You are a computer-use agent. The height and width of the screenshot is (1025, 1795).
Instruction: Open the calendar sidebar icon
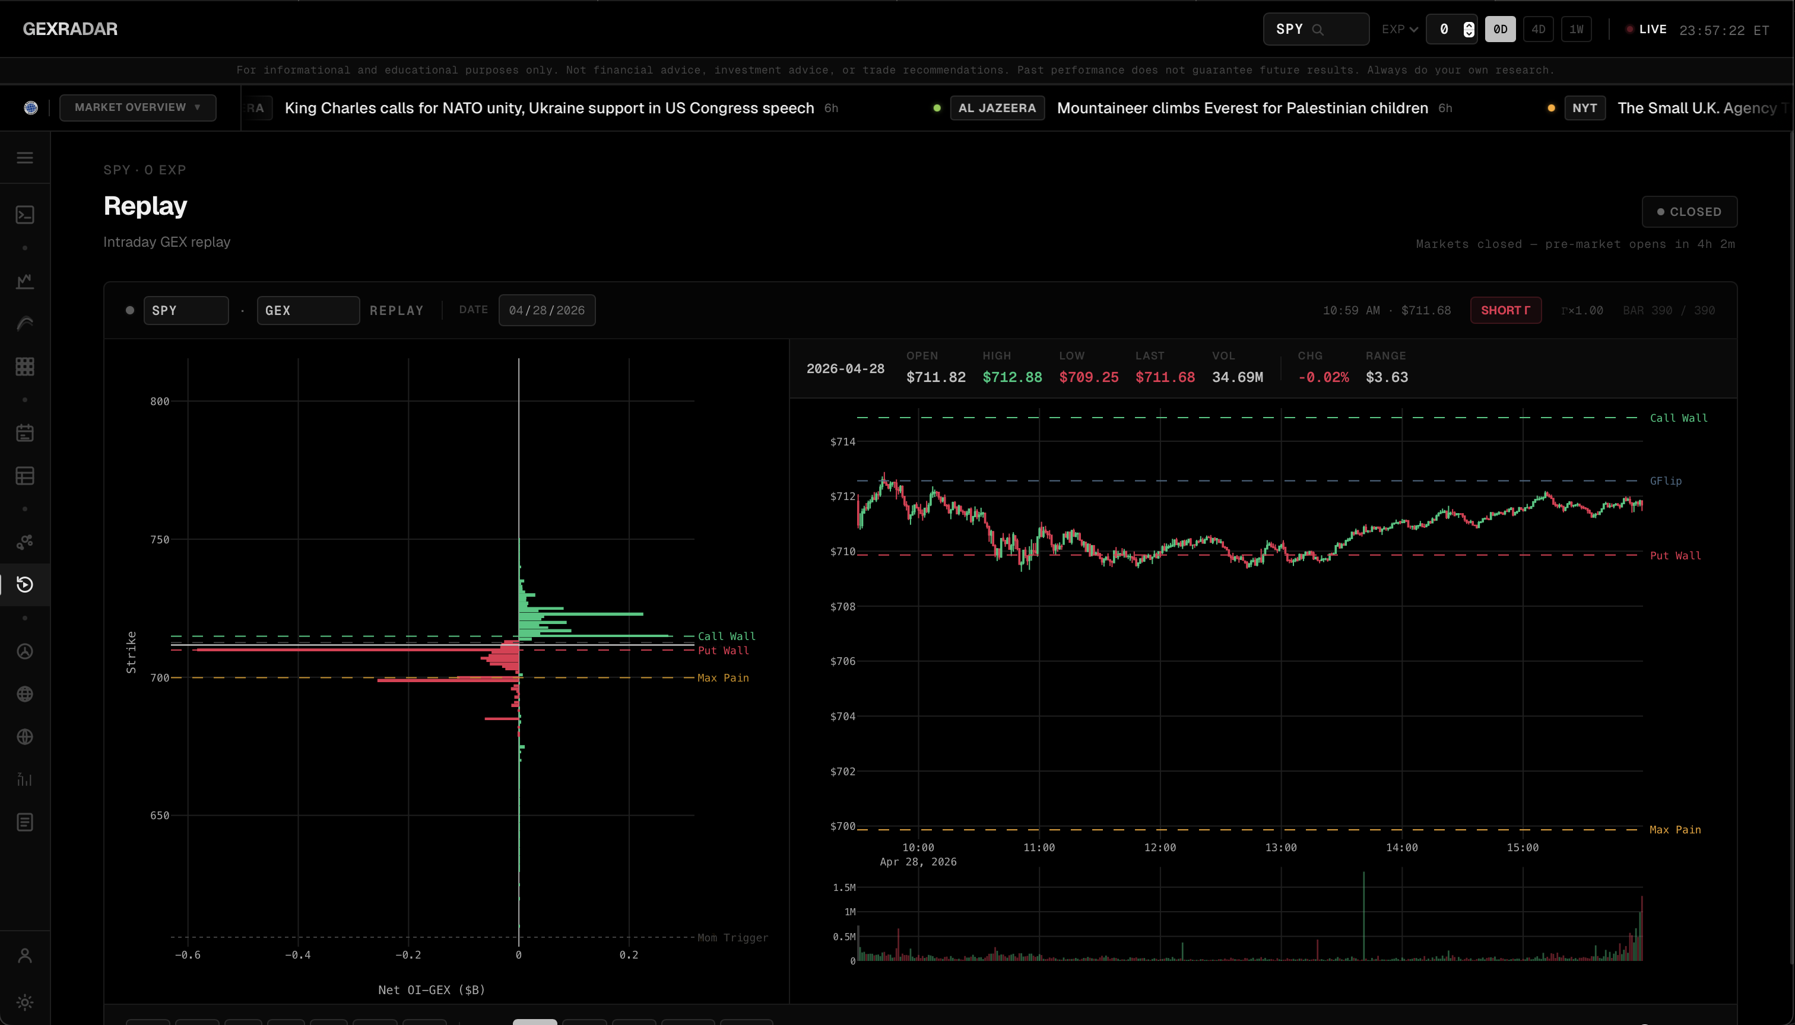(25, 433)
